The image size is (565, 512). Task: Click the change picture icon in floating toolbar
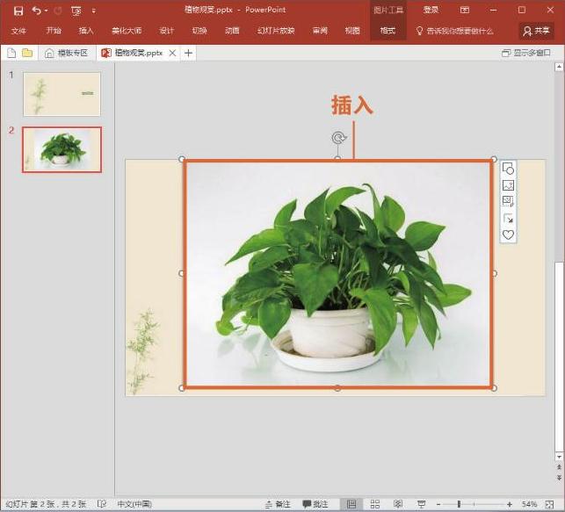[x=508, y=201]
